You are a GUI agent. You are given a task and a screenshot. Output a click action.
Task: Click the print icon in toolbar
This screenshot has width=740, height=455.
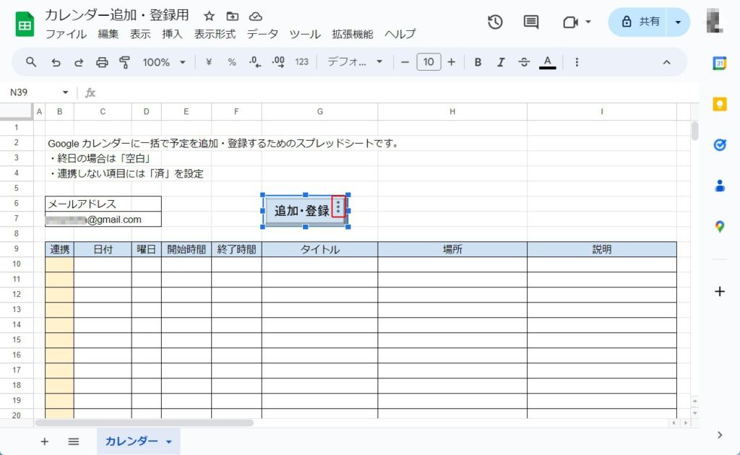pos(102,62)
